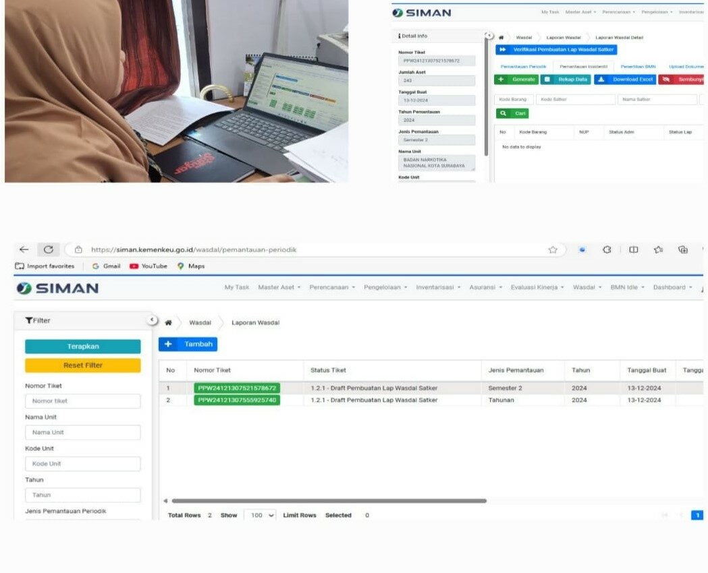Open Maps bookmark in favorites bar

coord(191,266)
